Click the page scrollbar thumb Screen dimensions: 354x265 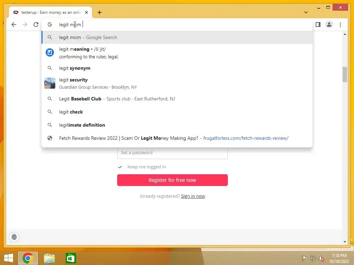(x=345, y=75)
